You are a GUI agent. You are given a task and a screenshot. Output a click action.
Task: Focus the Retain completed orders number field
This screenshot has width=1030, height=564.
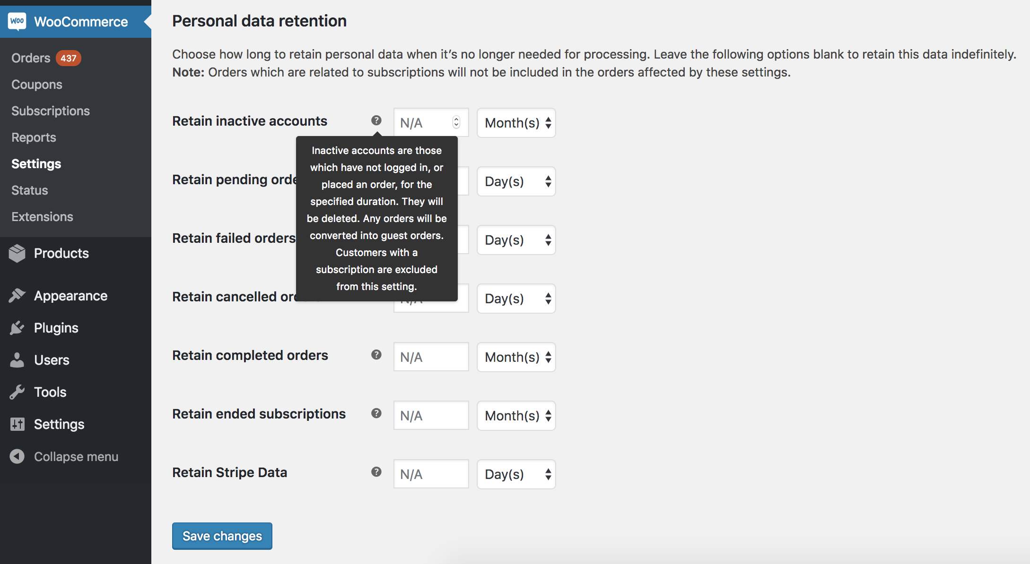click(x=431, y=357)
